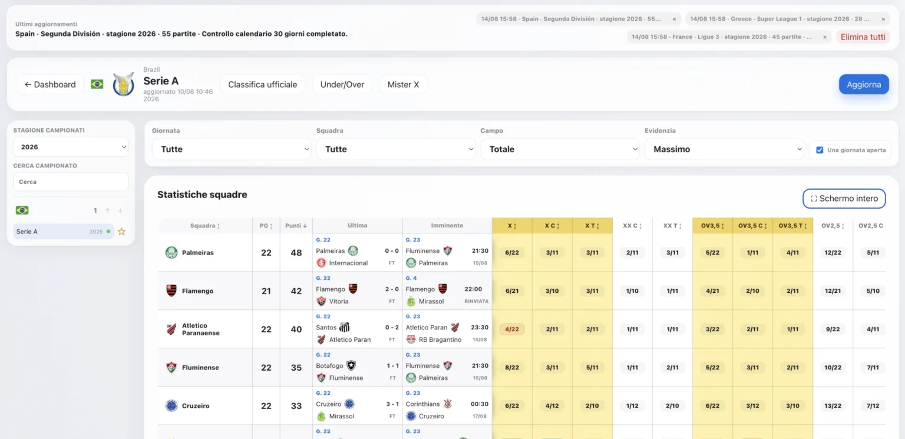905x439 pixels.
Task: Click the Corinthians crest in the Imminente column
Action: pyautogui.click(x=448, y=404)
